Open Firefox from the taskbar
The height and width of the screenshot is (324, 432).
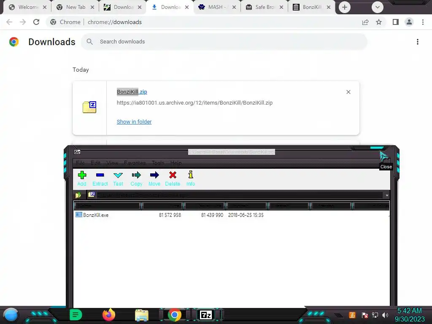tap(108, 315)
